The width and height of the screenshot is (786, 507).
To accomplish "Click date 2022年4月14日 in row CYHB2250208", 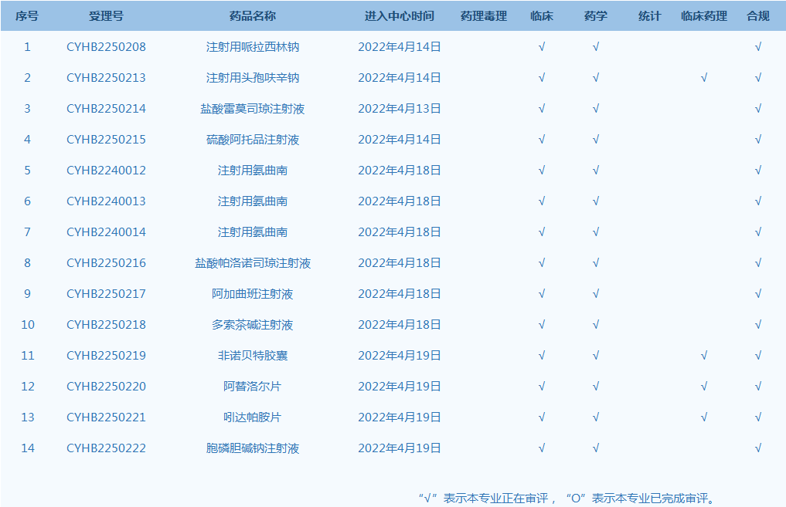I will pyautogui.click(x=400, y=47).
